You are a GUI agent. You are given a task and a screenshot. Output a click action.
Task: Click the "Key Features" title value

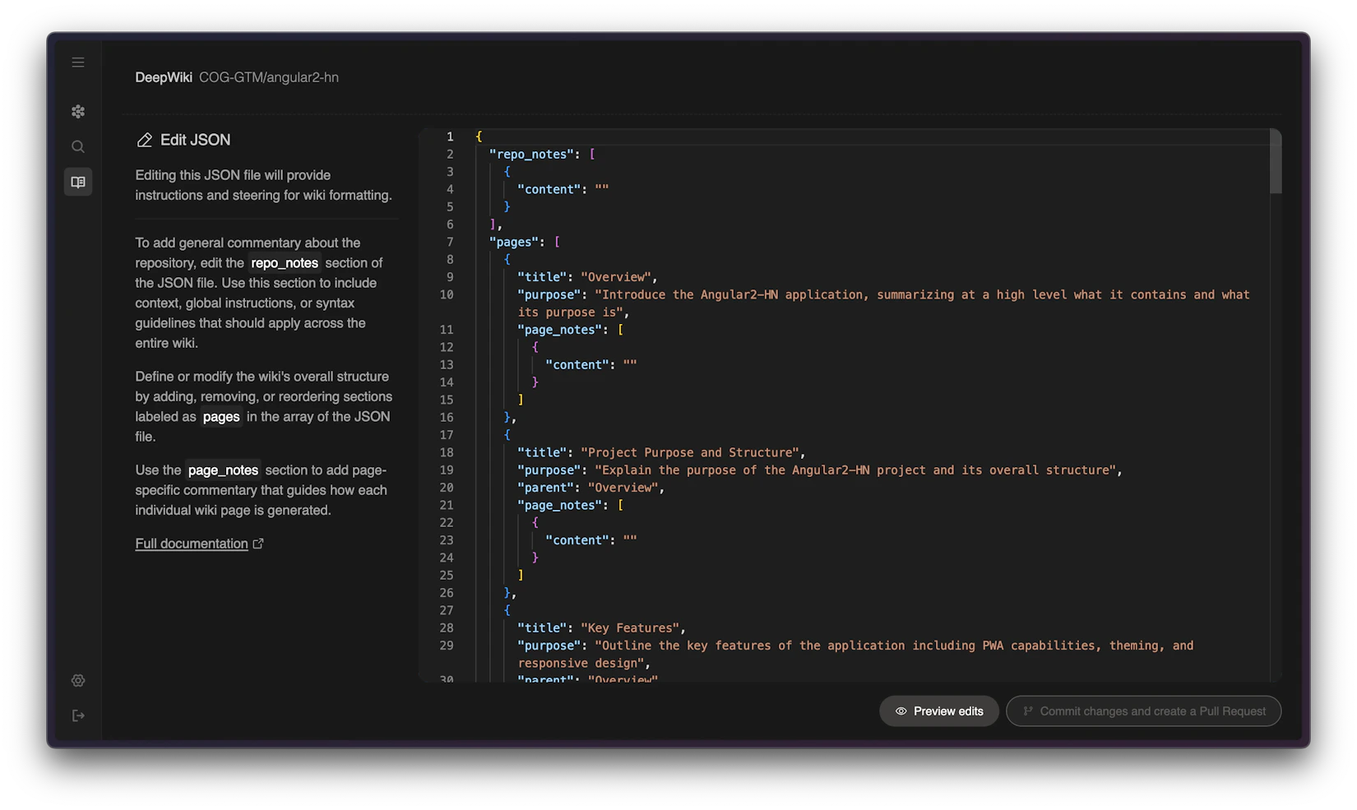[630, 627]
